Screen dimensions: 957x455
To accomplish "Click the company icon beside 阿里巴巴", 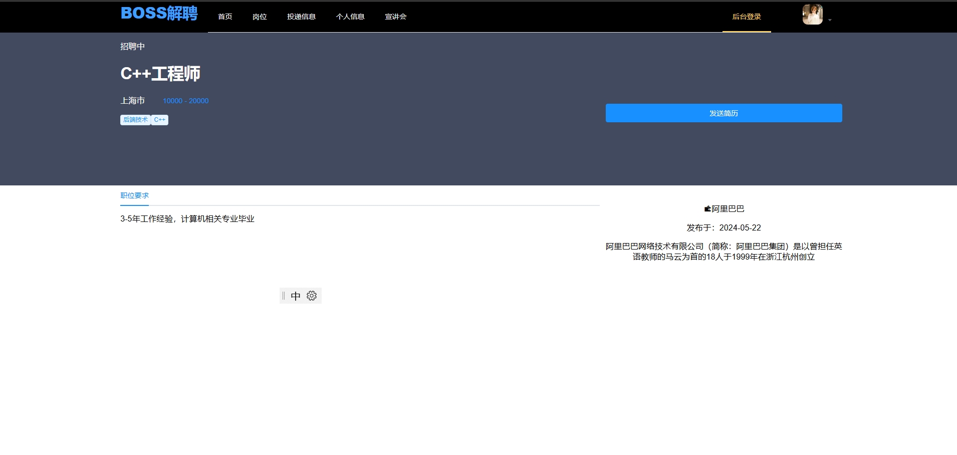I will coord(707,209).
